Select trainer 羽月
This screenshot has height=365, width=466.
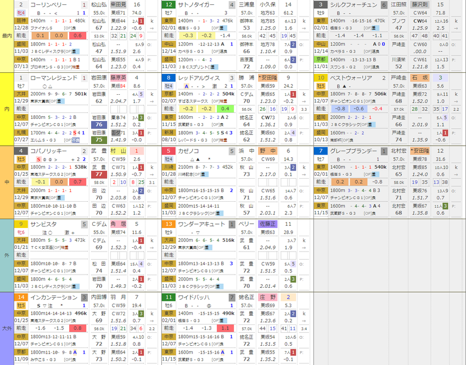click(118, 298)
